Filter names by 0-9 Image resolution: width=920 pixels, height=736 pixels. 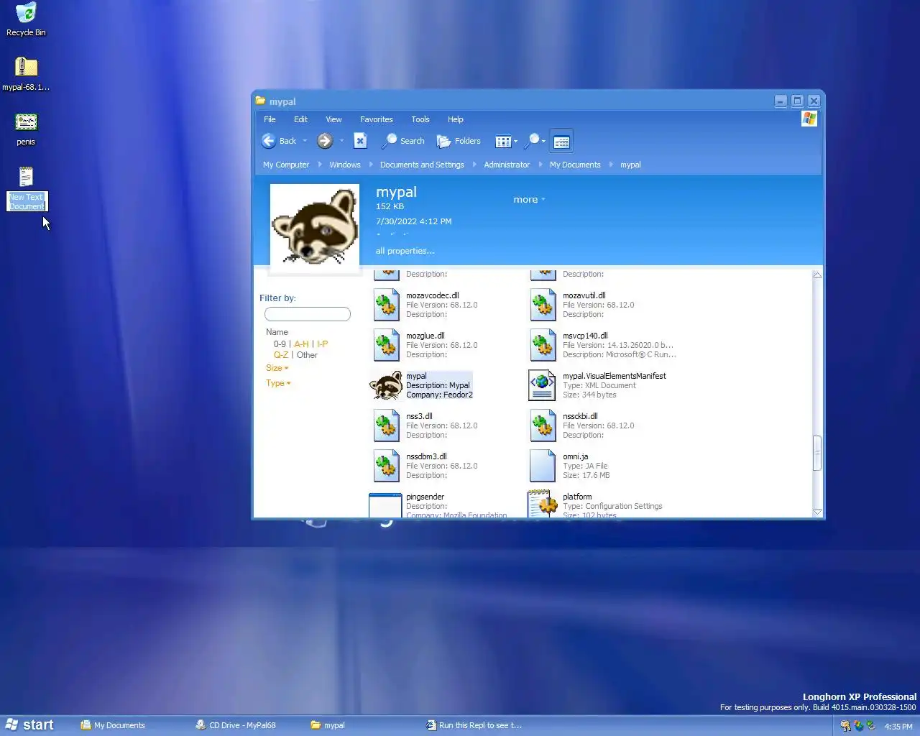point(280,344)
